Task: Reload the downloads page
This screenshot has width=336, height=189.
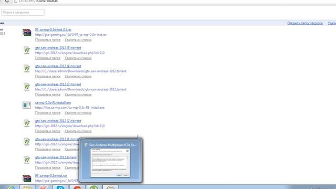Action: 7,1
